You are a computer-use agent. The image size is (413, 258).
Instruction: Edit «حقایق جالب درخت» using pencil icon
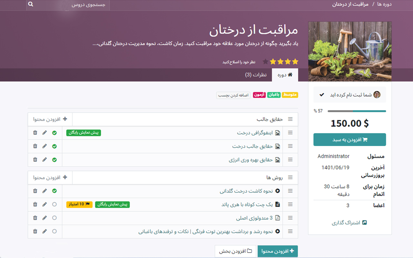45,146
